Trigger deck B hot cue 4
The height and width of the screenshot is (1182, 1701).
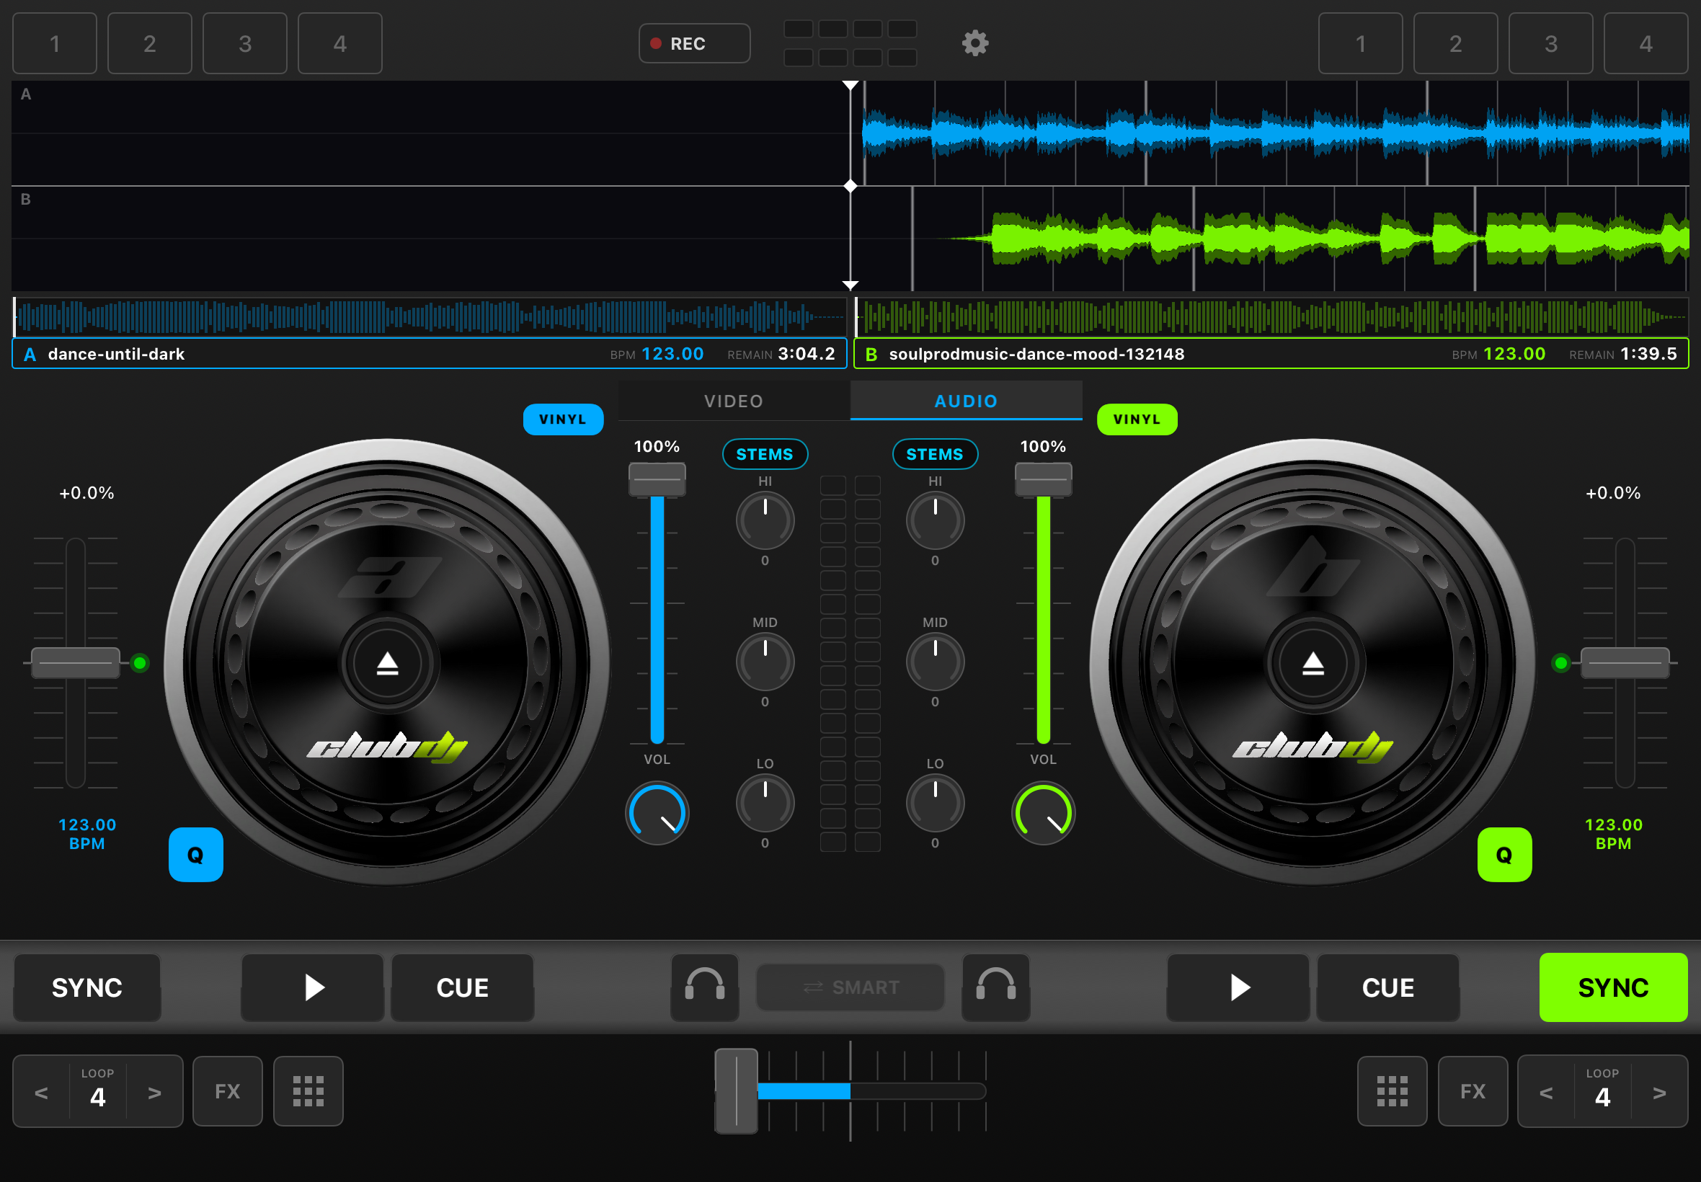pos(1646,43)
